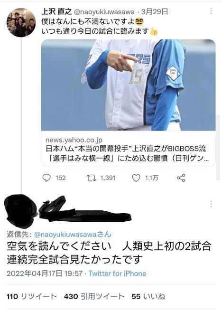Open the 3月29日 tweet date
The width and height of the screenshot is (222, 311).
(x=155, y=12)
